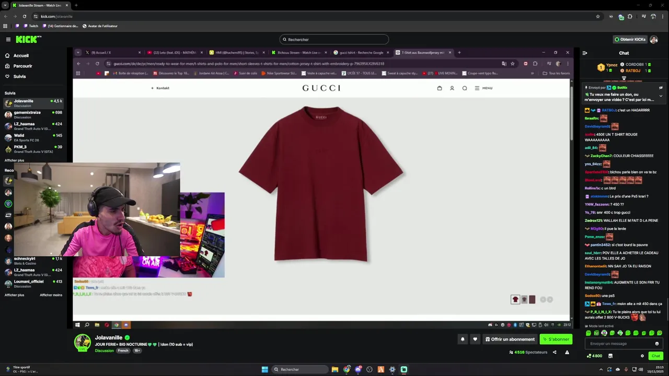Bookmark this page with the star icon
The width and height of the screenshot is (669, 376).
pyautogui.click(x=598, y=16)
